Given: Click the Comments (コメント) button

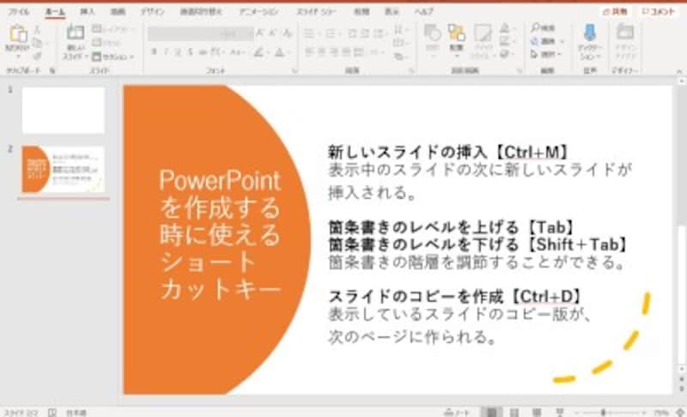Looking at the screenshot, I should pyautogui.click(x=658, y=12).
